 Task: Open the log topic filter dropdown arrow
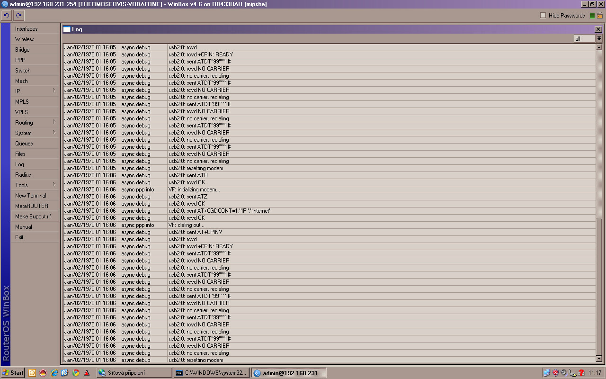(599, 39)
